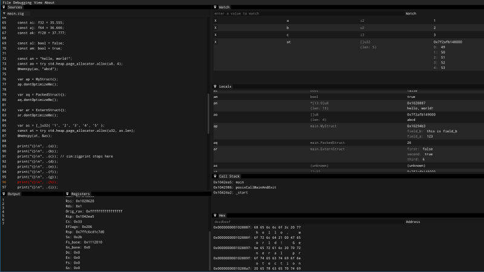Collapse the Locals panel
The height and width of the screenshot is (272, 484).
coord(215,86)
